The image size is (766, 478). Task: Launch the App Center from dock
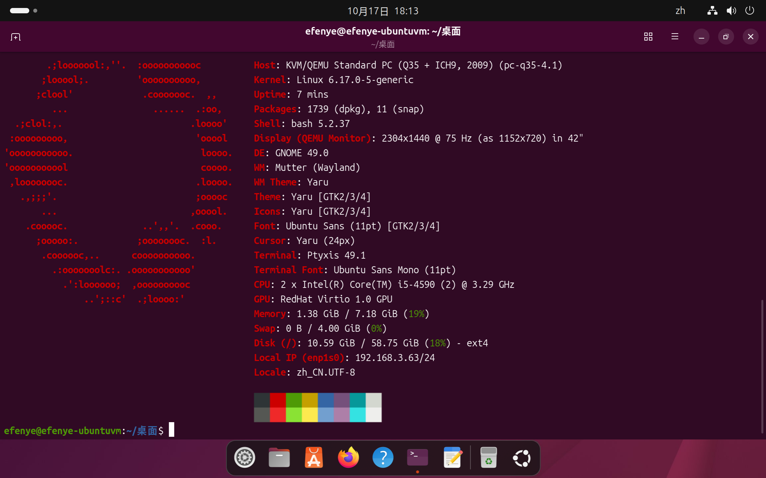[x=314, y=457]
